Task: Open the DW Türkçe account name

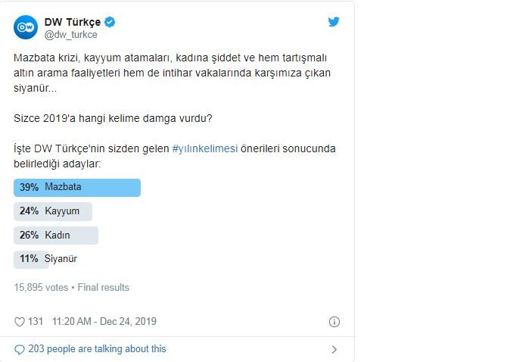Action: coord(73,22)
